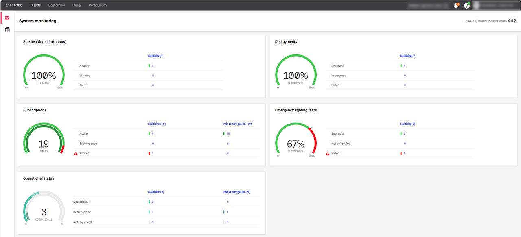521x237 pixels.
Task: Open Multisite (9) in Operational status
Action: coord(157,191)
